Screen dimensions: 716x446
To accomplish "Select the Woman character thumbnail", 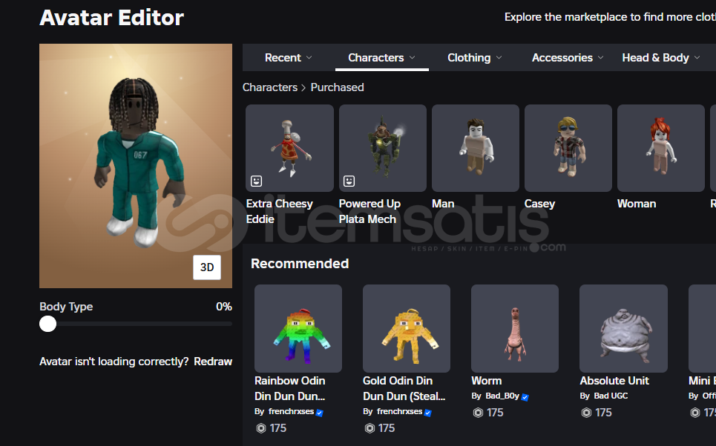I will [661, 148].
